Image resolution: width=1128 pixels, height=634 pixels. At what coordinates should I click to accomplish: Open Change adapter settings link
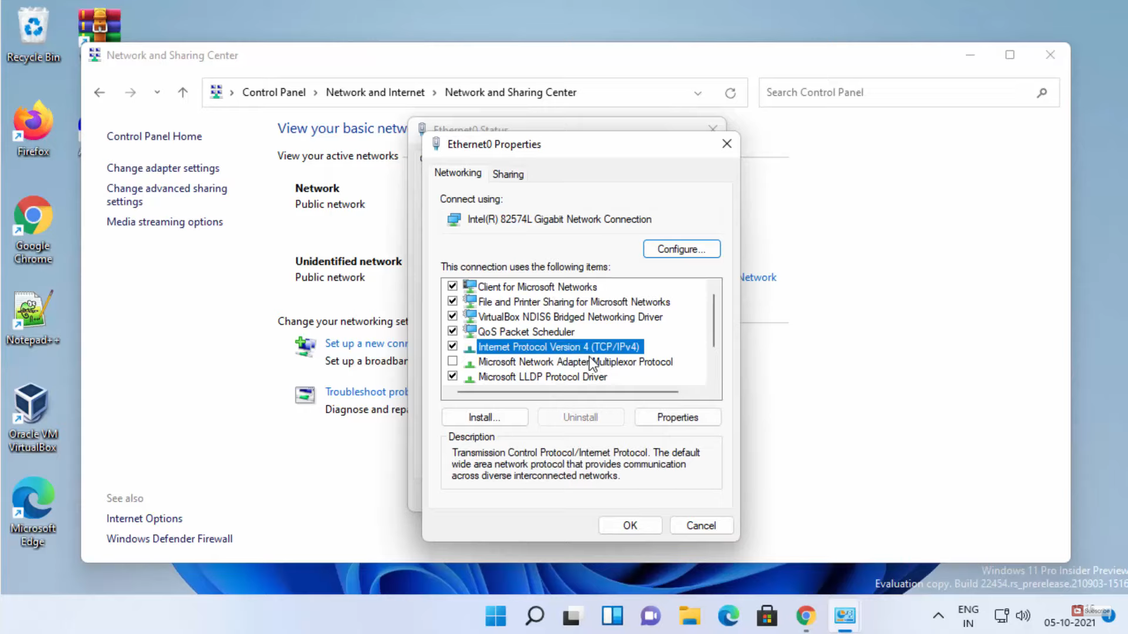(163, 168)
